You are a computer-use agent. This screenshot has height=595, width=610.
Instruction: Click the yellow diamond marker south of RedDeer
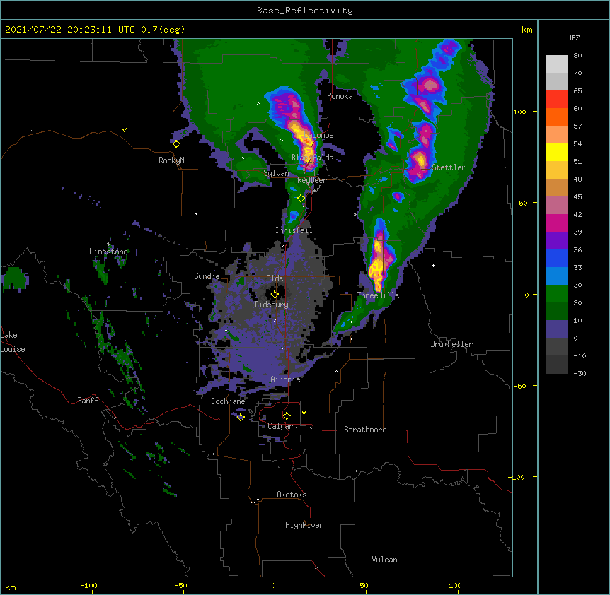coord(301,199)
